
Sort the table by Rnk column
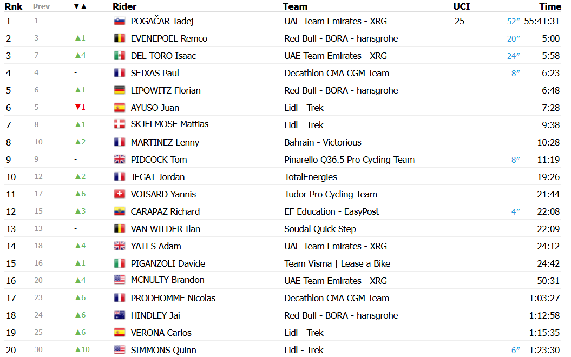pos(14,6)
